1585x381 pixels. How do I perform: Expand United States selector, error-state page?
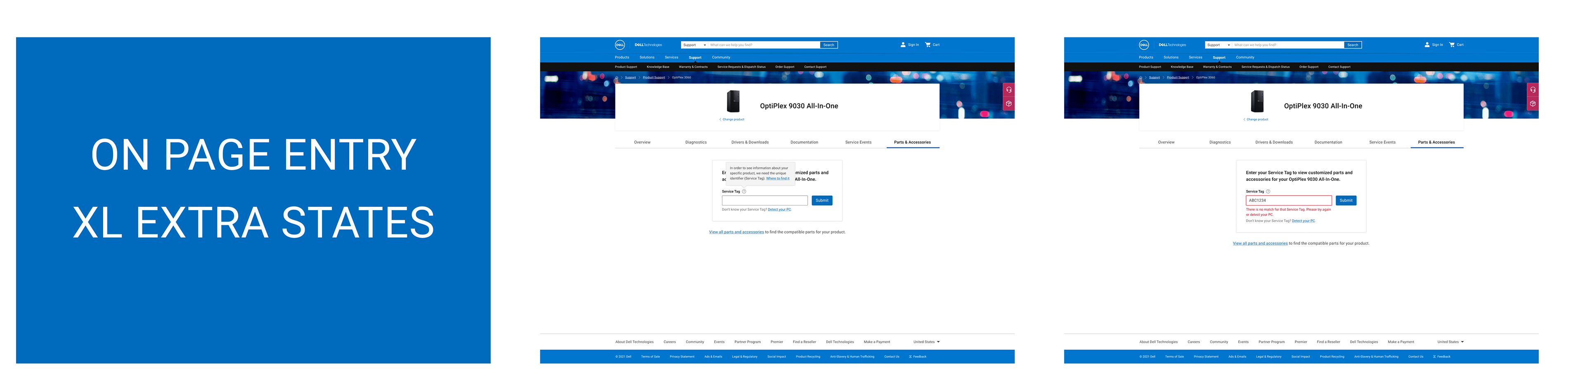coord(1451,342)
